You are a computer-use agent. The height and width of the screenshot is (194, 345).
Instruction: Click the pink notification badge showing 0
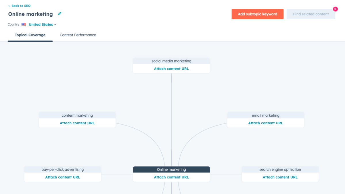[x=335, y=9]
